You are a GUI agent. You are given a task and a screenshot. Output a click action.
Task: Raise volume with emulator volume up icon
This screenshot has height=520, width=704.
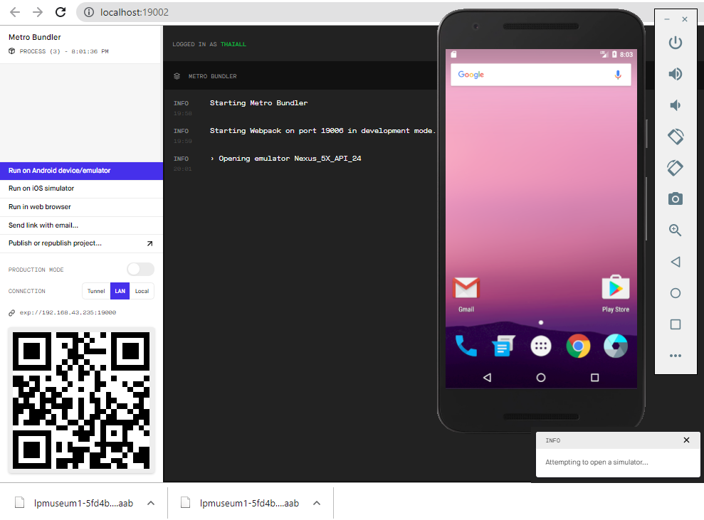(676, 74)
